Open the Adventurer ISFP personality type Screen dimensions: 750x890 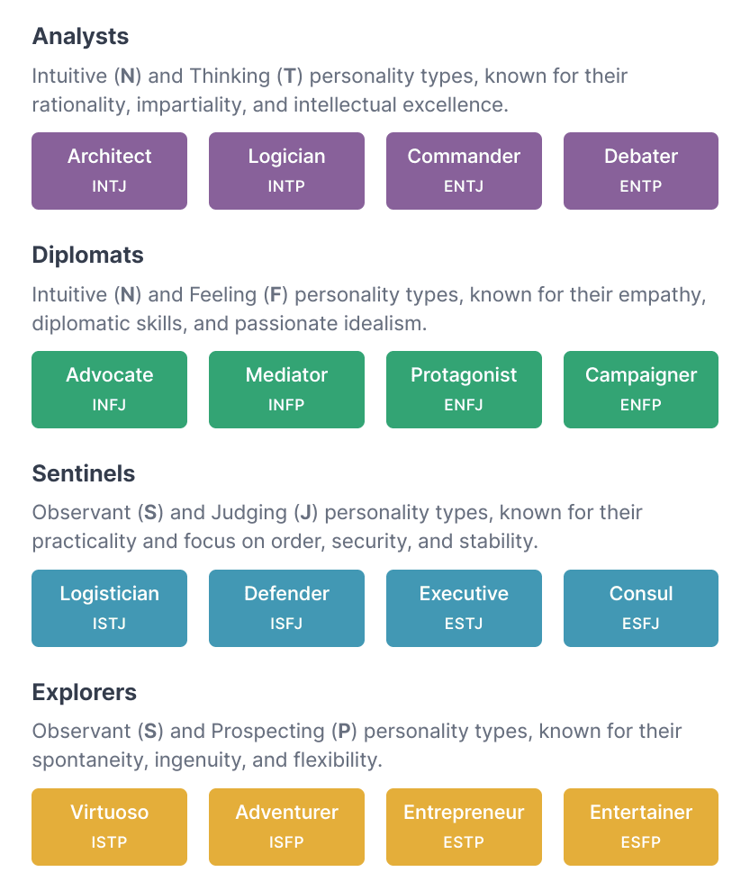(286, 826)
